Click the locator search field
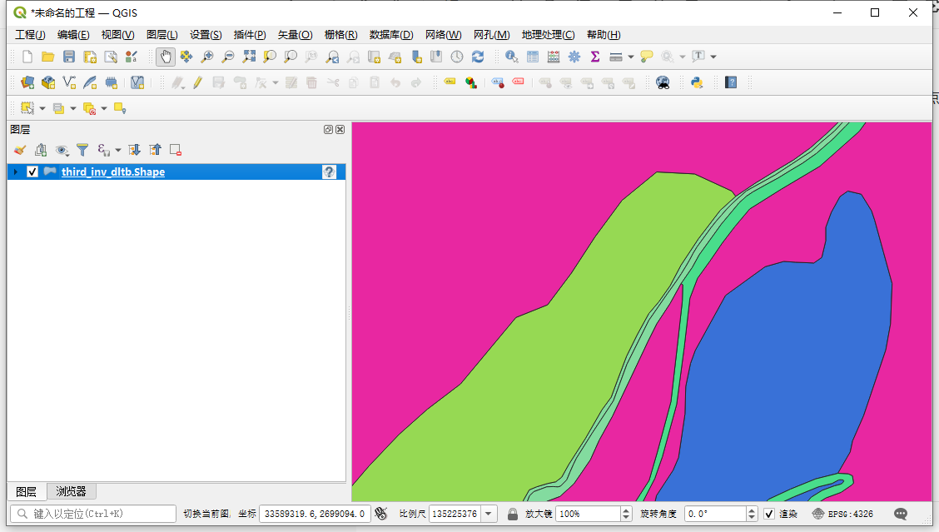 pyautogui.click(x=93, y=514)
